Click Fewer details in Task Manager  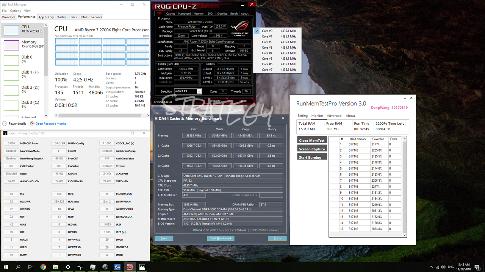17,124
